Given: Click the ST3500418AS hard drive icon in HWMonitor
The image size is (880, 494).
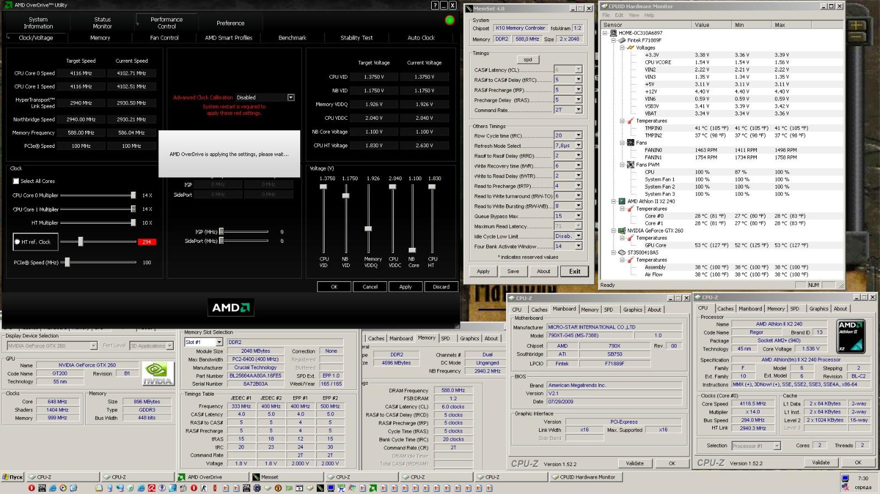Looking at the screenshot, I should click(x=622, y=253).
